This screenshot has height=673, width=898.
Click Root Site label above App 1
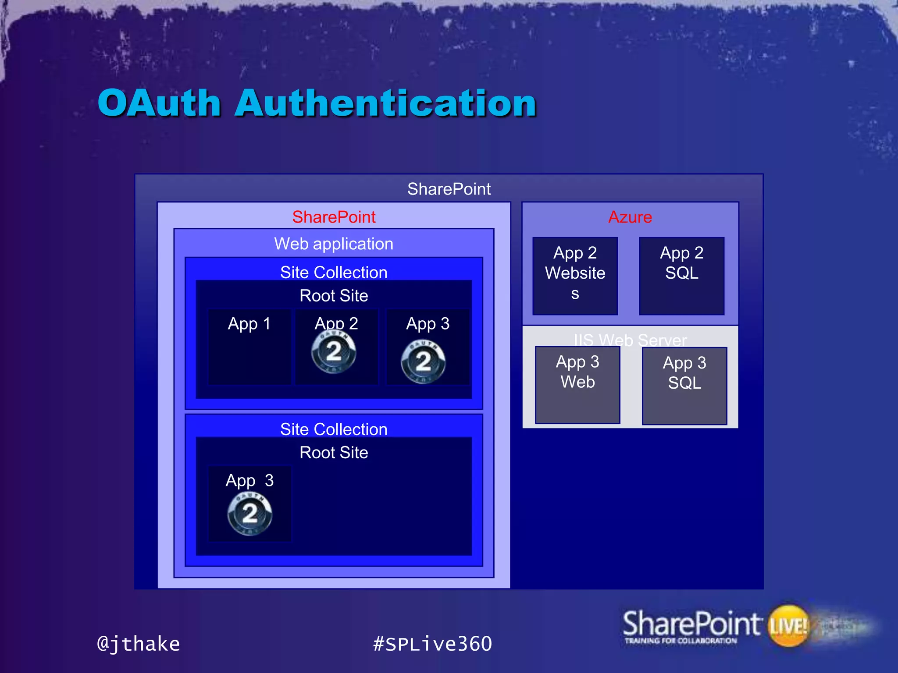pyautogui.click(x=334, y=295)
